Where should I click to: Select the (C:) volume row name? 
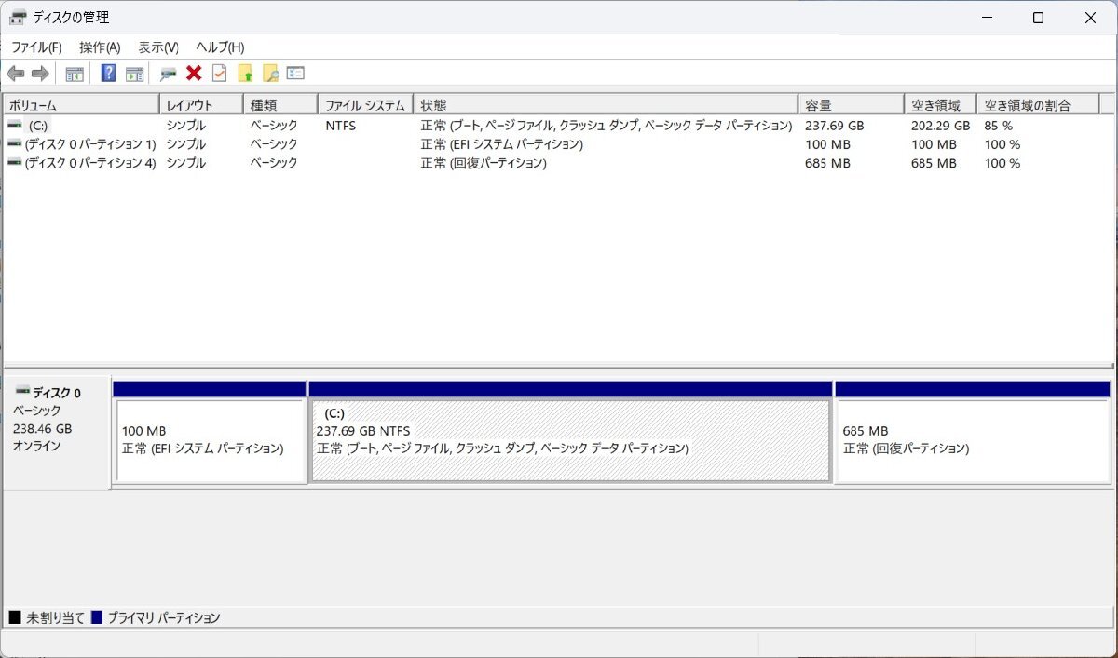click(x=38, y=125)
